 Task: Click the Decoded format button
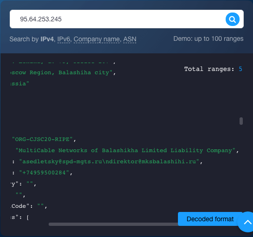point(210,219)
